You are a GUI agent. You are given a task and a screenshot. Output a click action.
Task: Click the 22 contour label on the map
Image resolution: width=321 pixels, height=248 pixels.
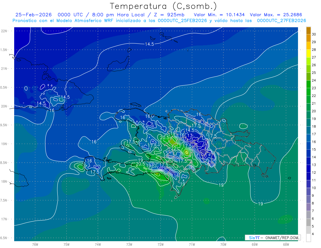tap(174, 148)
